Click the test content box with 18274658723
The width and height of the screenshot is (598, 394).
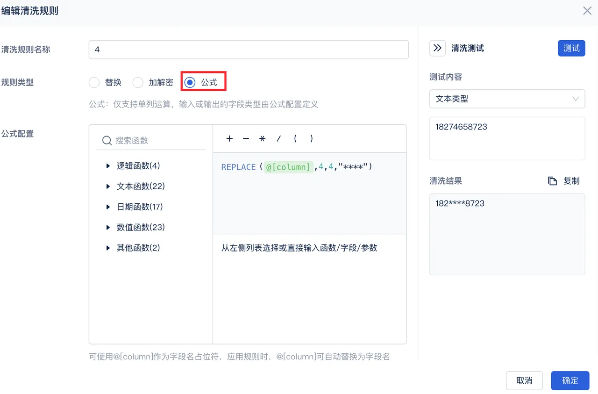coord(507,138)
